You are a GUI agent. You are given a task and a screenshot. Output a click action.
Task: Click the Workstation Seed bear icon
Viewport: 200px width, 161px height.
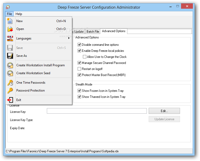[10, 73]
